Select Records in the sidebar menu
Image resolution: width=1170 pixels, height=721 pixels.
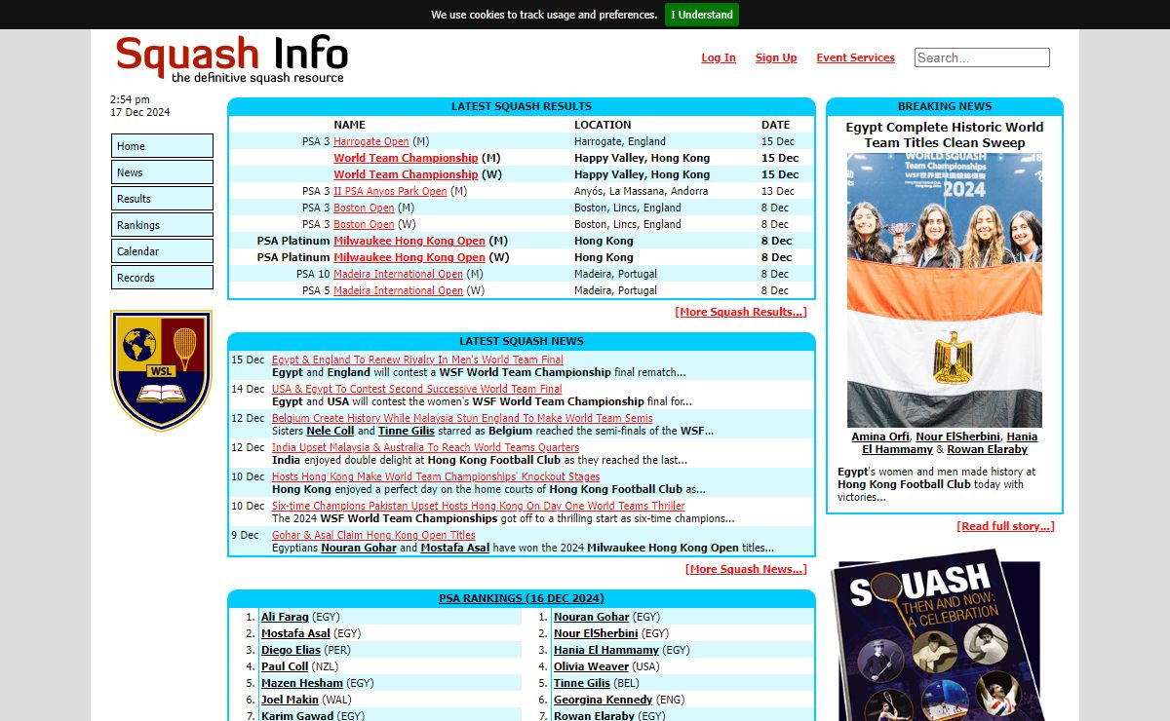coord(162,278)
